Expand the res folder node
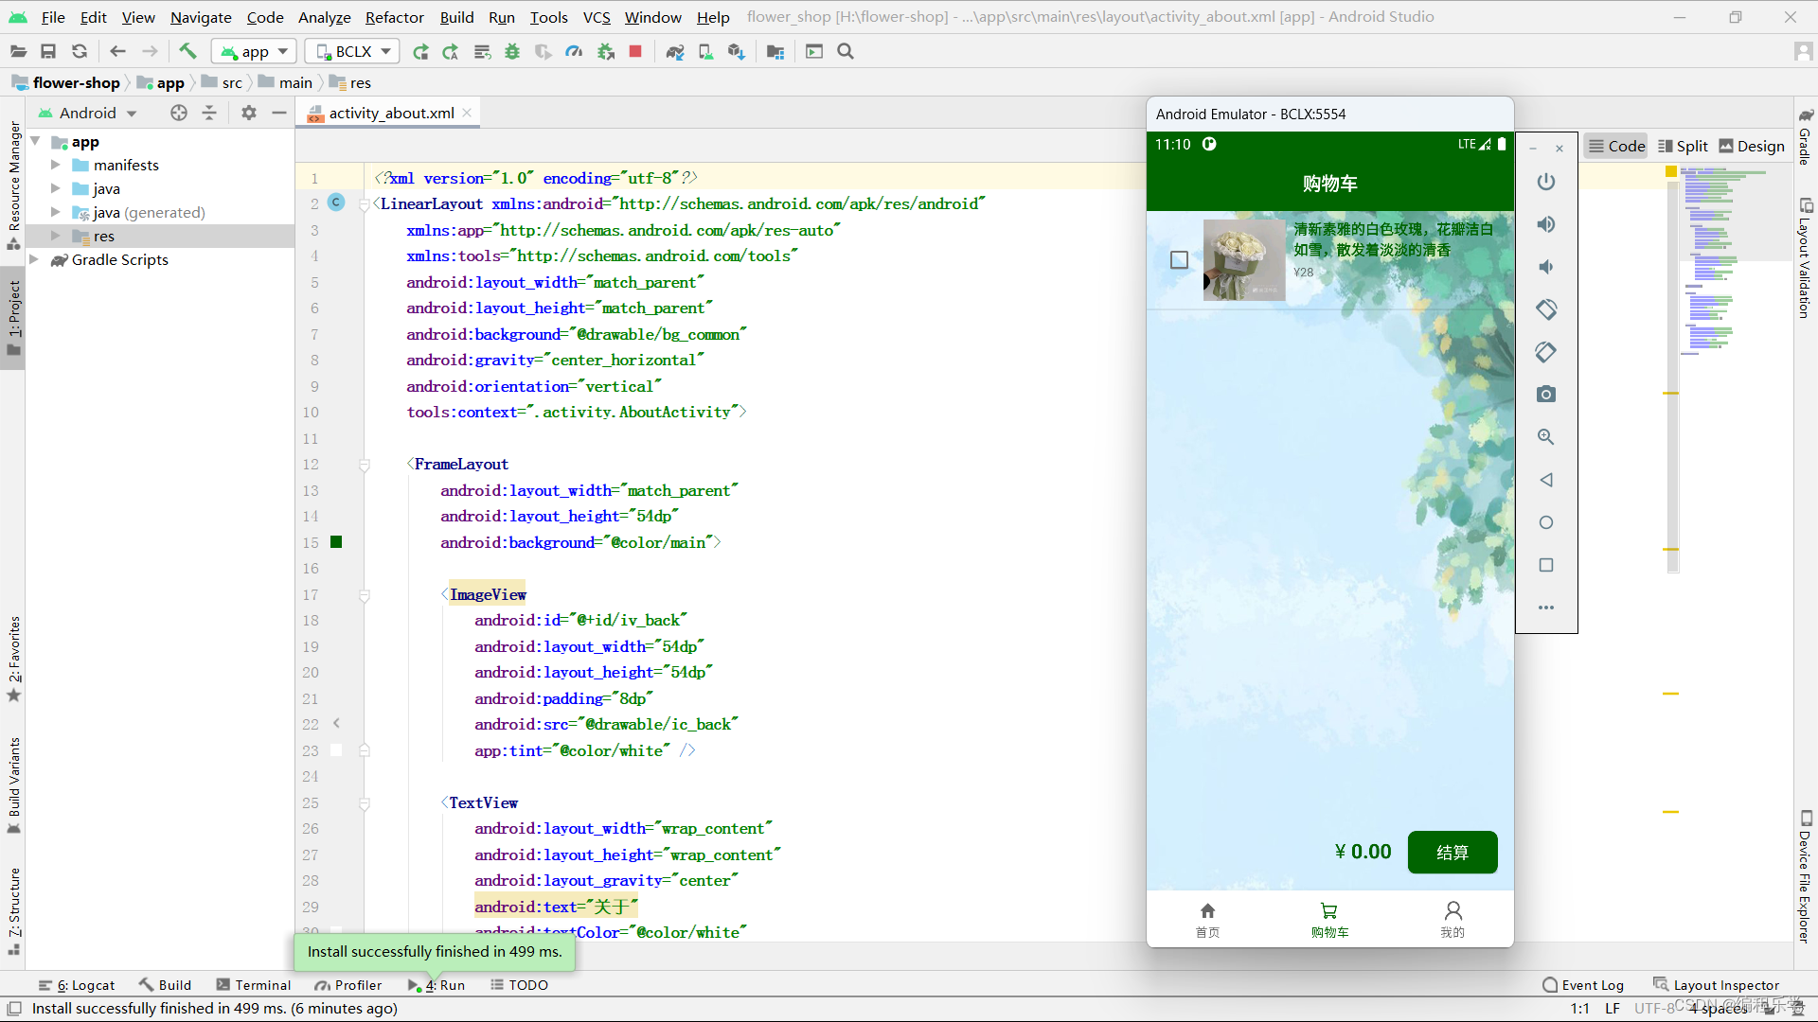1818x1022 pixels. tap(55, 236)
